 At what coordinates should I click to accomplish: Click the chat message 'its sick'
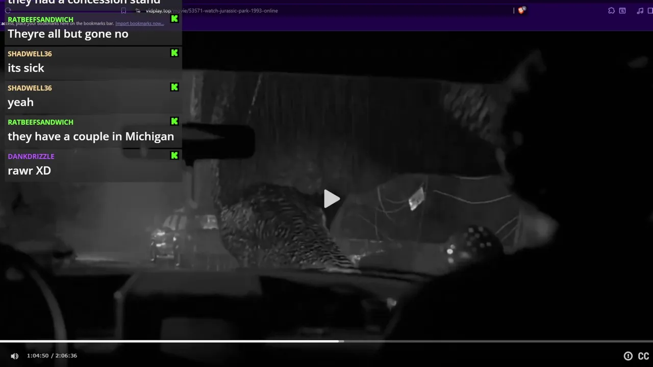point(26,68)
